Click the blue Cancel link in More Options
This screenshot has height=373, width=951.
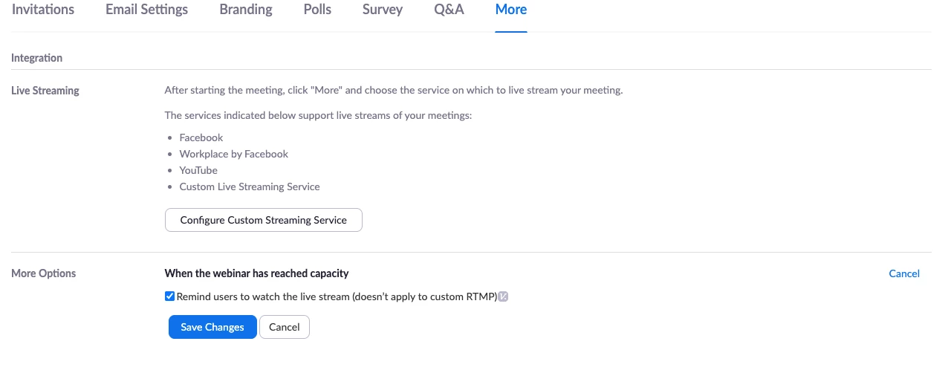click(904, 273)
